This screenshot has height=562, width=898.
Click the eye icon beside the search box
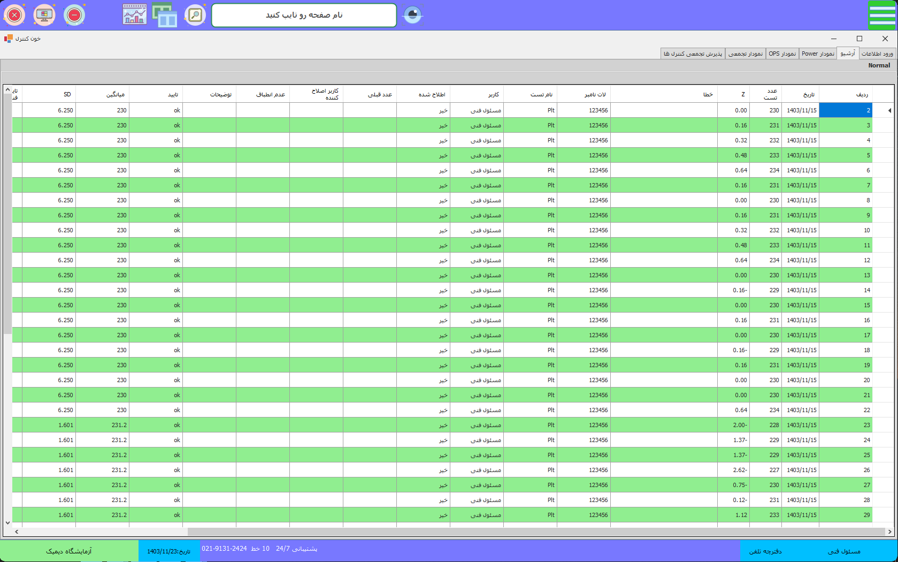[412, 15]
